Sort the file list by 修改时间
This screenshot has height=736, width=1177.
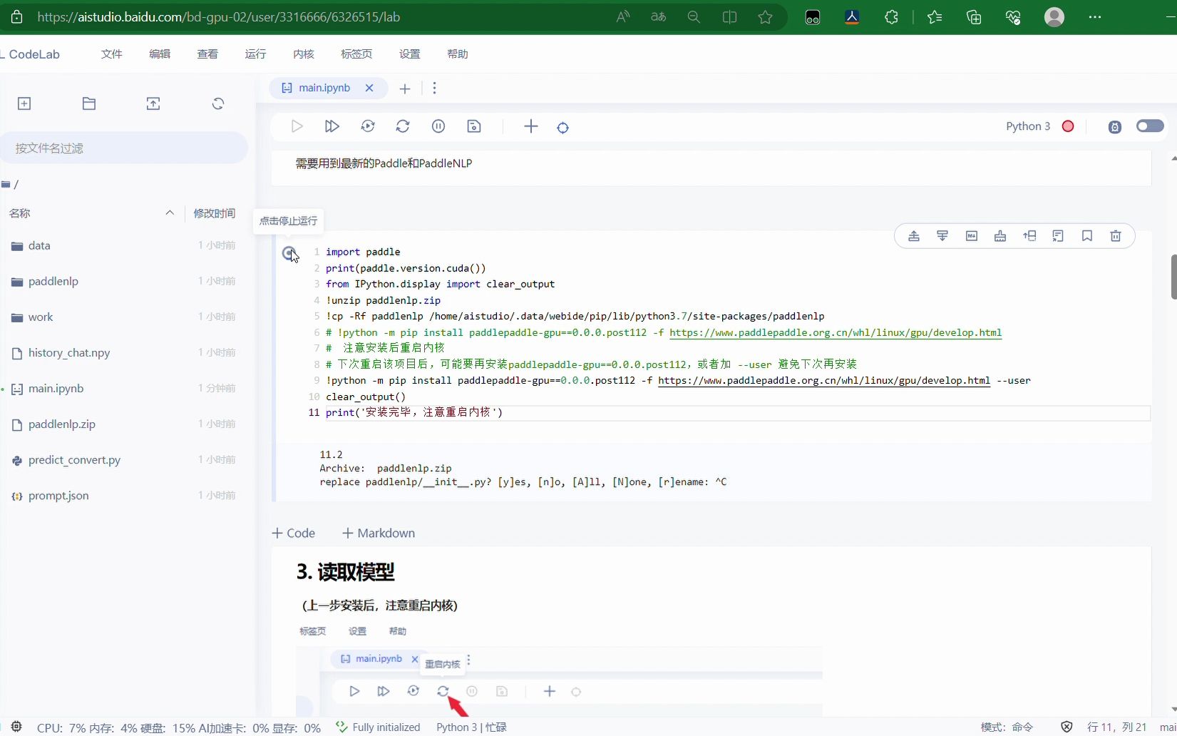[214, 213]
